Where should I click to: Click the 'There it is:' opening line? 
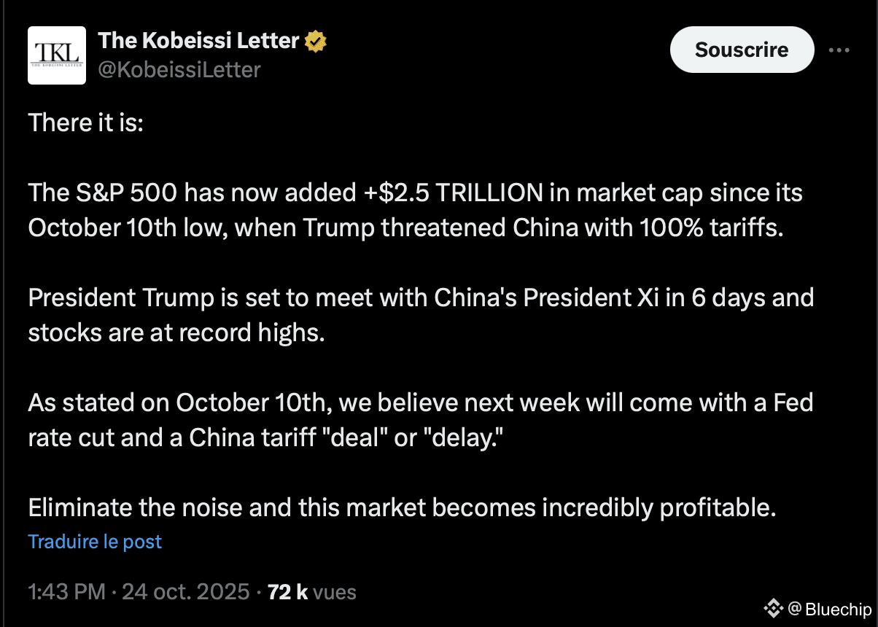86,122
